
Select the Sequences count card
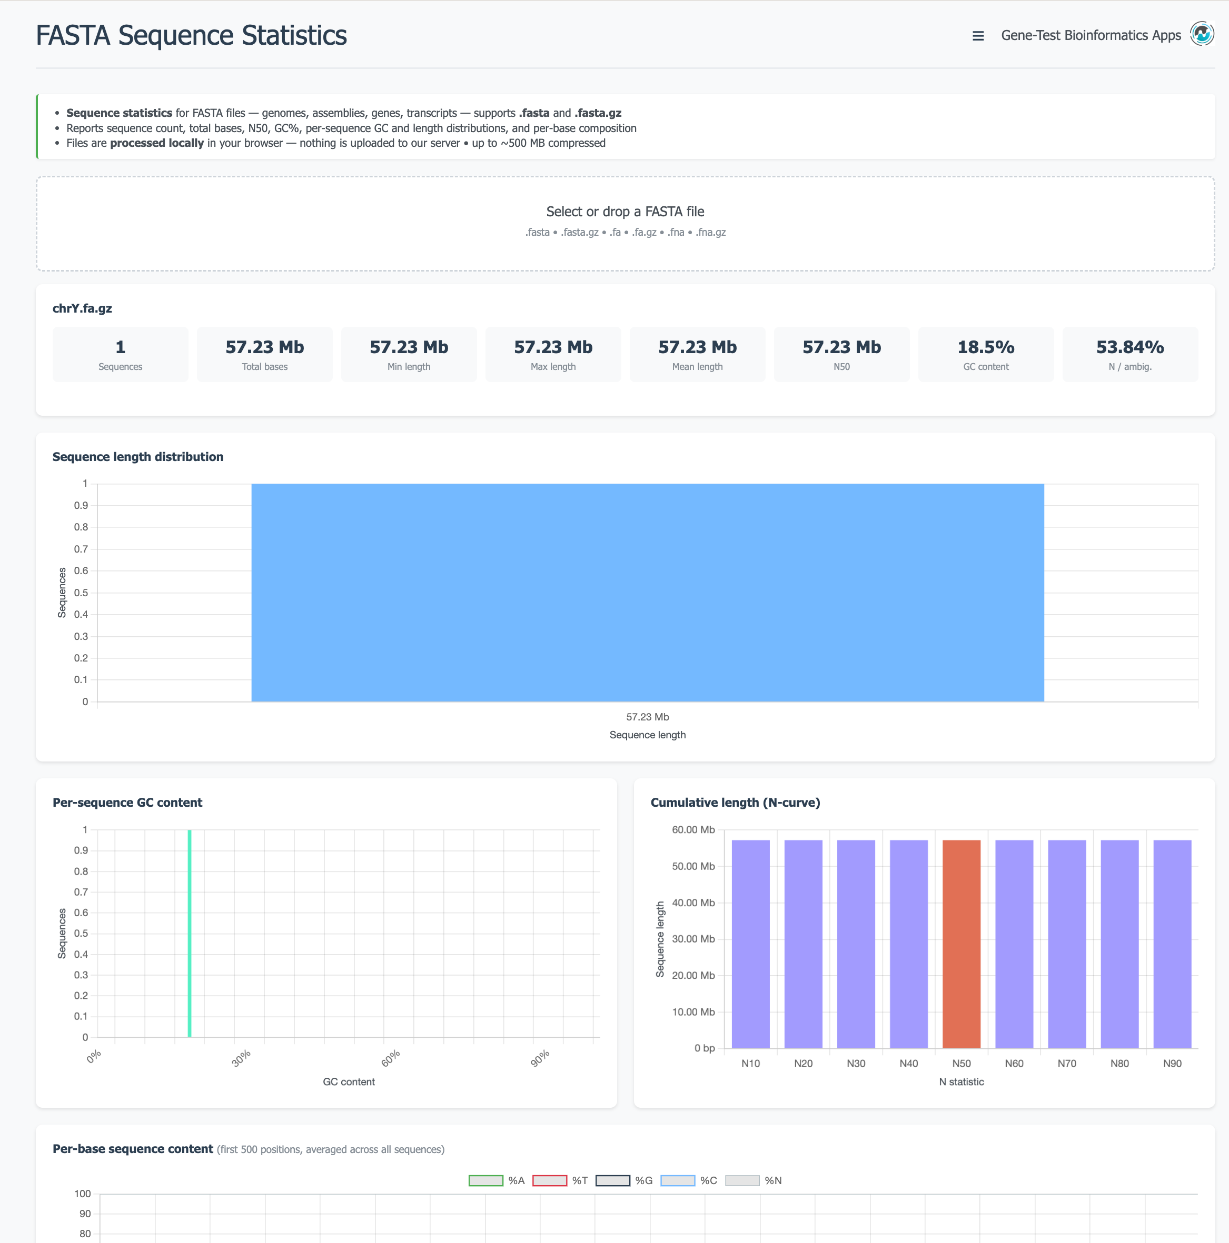coord(120,354)
